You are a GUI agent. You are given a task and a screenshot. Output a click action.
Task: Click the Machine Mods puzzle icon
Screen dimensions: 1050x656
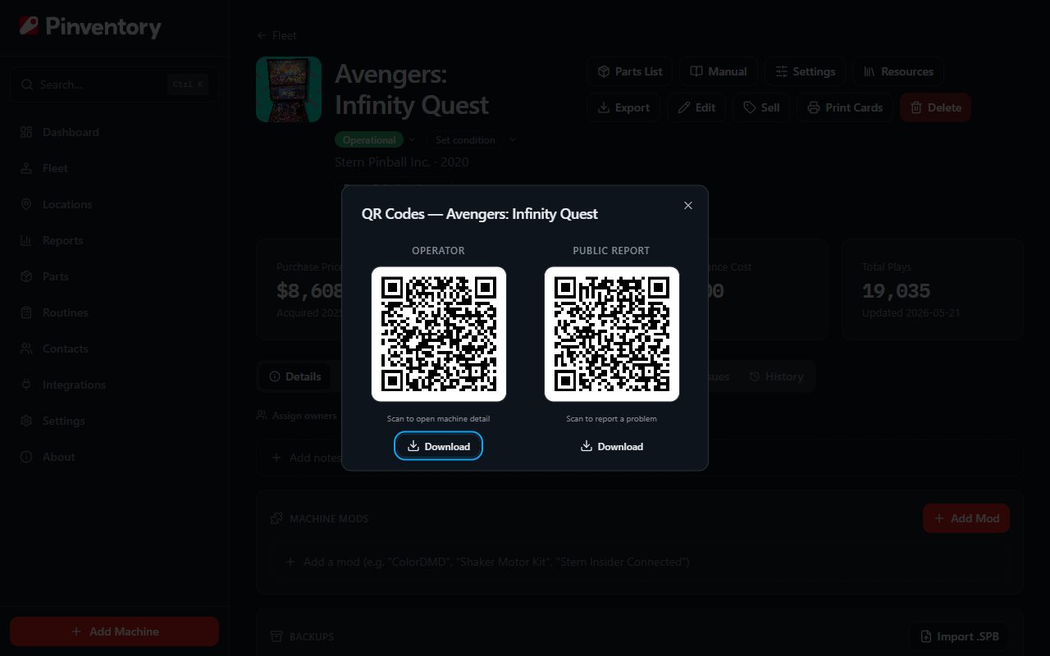[276, 518]
